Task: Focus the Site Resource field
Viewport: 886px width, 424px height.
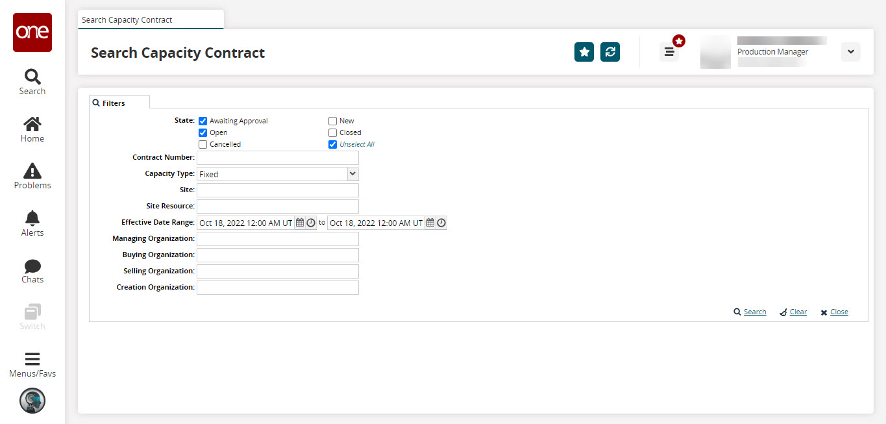Action: 278,206
